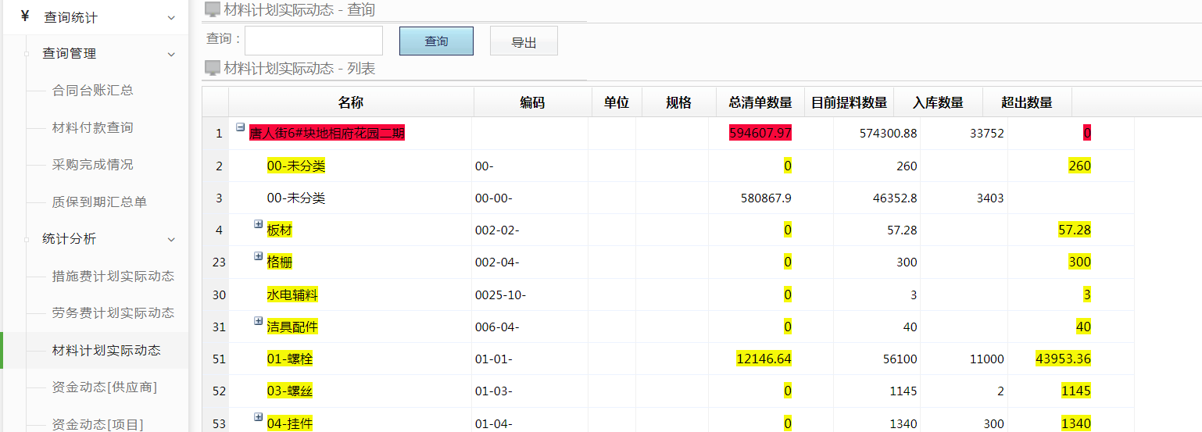
Task: Open 资金动态[供应商] report
Action: (104, 387)
